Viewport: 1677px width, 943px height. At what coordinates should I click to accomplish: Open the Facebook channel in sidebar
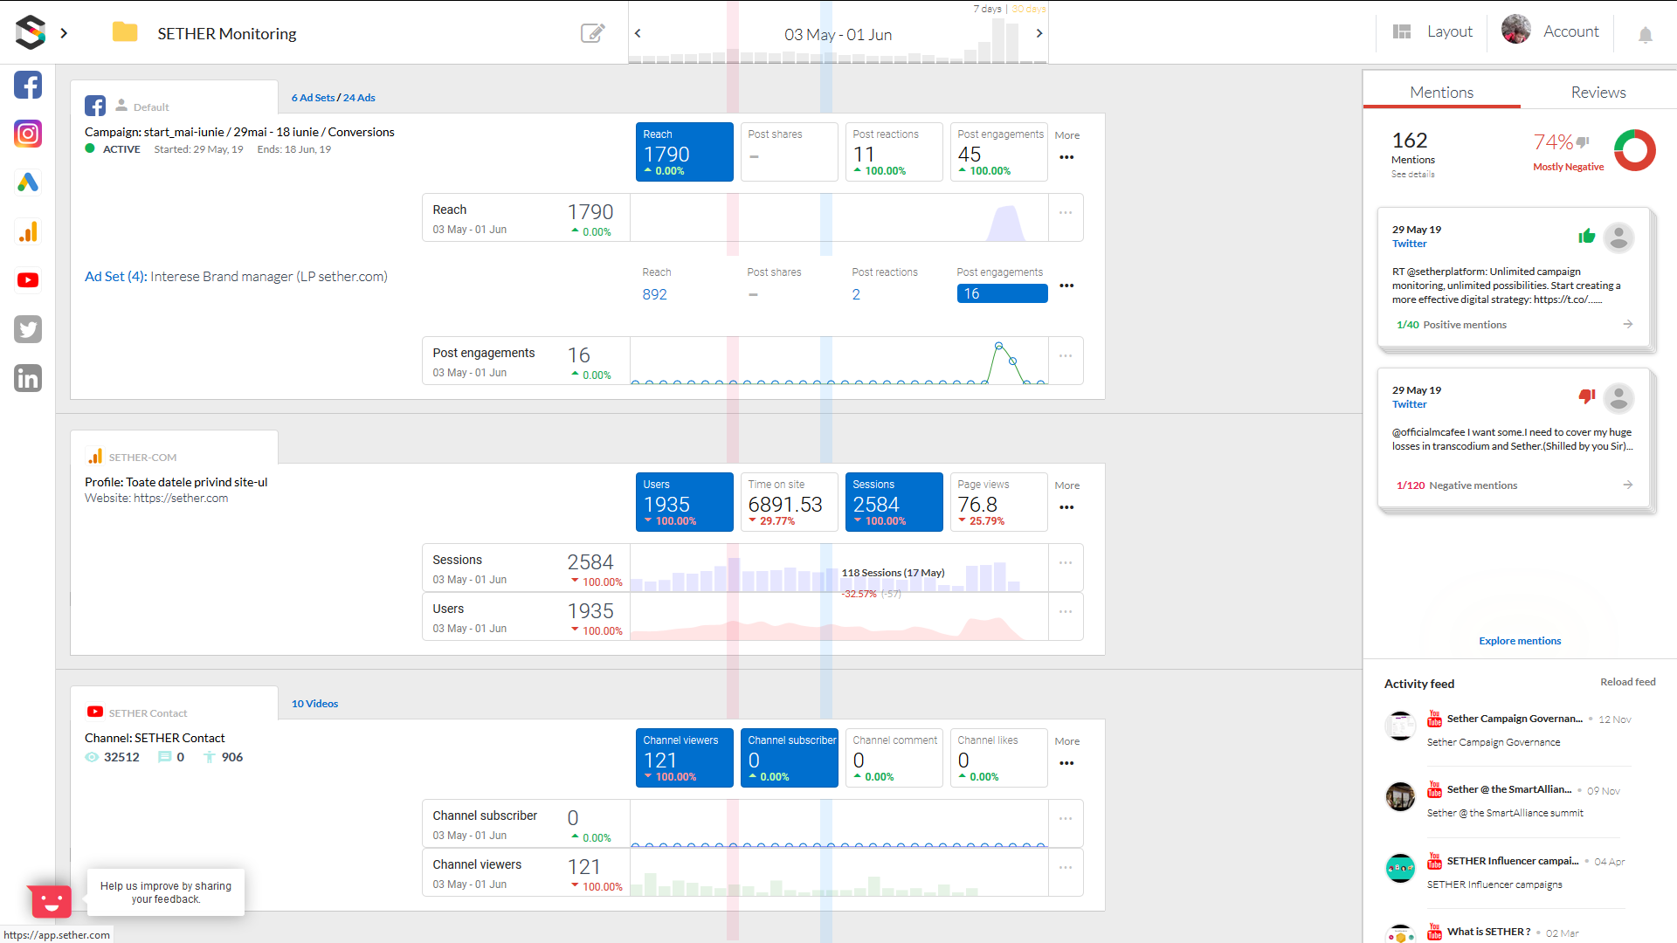click(x=28, y=86)
